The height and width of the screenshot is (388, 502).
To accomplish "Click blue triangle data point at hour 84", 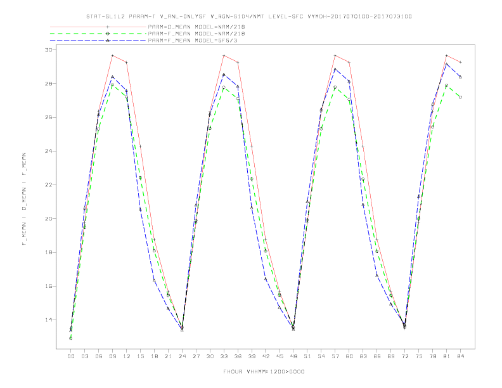I will (x=460, y=77).
